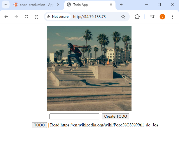Viewport: 179px width, 154px height.
Task: Close the Todo App tab
Action: pos(111,5)
